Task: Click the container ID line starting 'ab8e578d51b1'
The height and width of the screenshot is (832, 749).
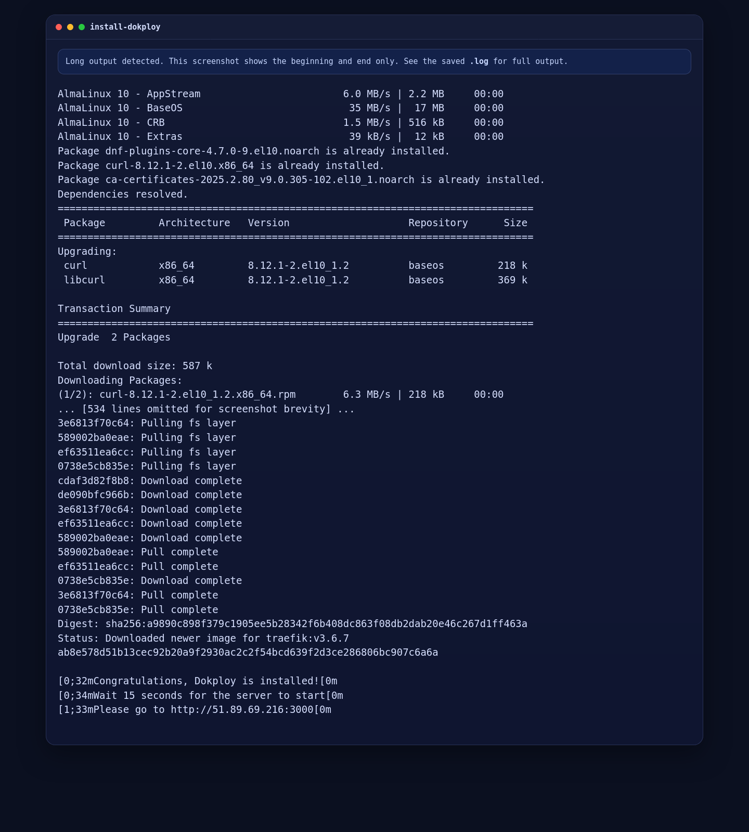Action: (x=248, y=653)
